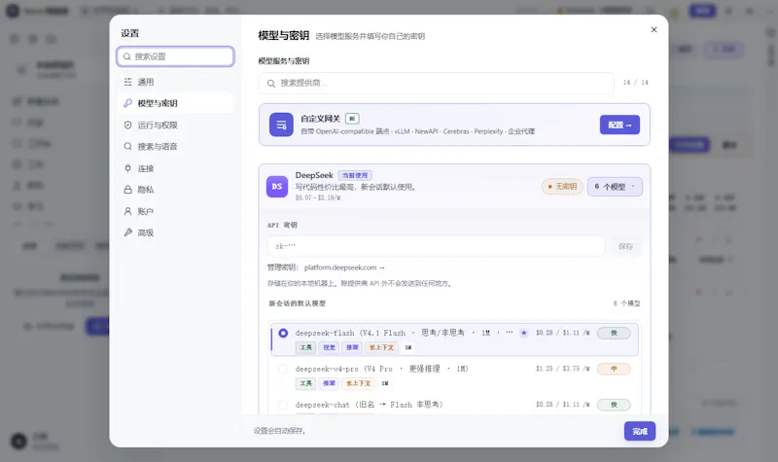Click the 快 speed badge on deepseek-flash
778x462 pixels.
click(614, 333)
